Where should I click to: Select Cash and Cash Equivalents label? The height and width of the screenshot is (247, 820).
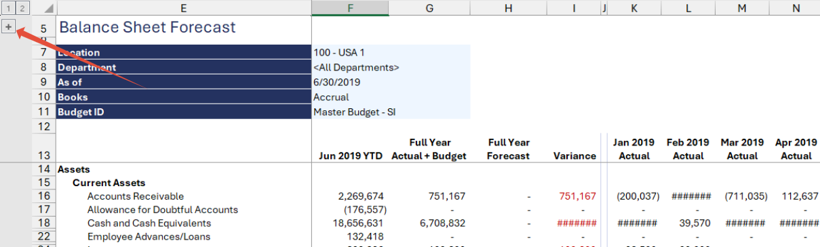click(x=149, y=223)
